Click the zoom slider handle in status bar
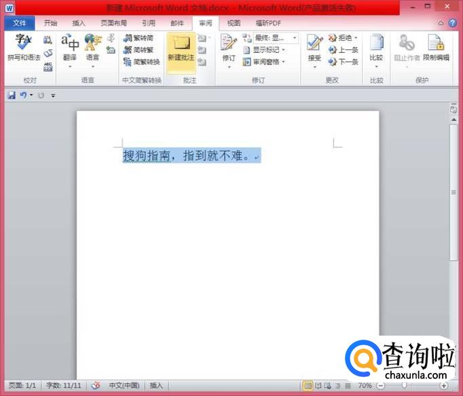Screen dimensions: 463x396 point(405,385)
